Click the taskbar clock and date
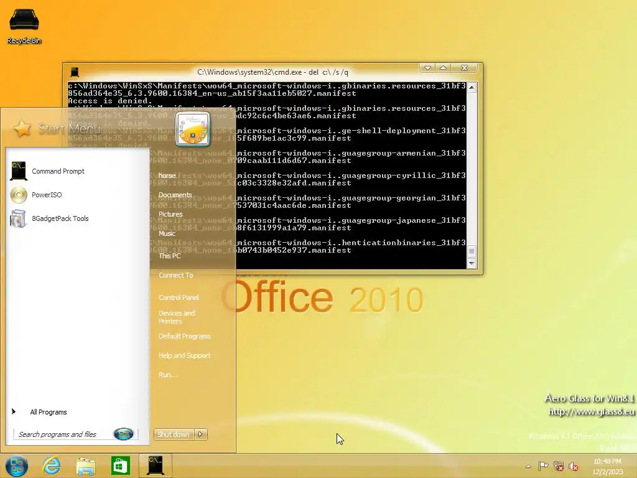The height and width of the screenshot is (478, 637). tap(607, 466)
